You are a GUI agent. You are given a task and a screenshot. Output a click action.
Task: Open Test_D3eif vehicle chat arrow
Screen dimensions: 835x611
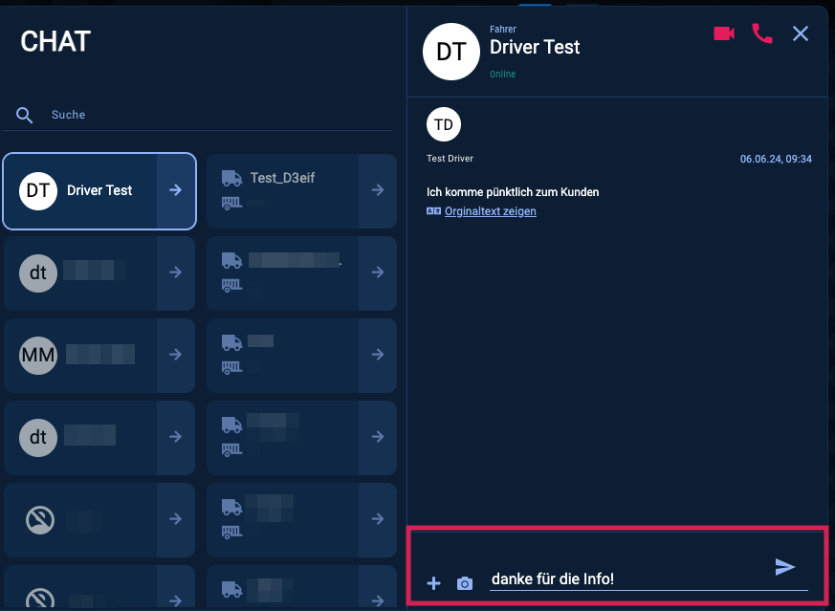378,190
